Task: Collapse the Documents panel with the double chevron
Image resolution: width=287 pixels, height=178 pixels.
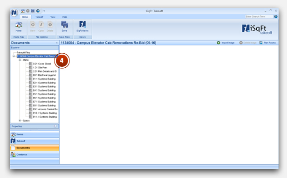Action: click(56, 43)
